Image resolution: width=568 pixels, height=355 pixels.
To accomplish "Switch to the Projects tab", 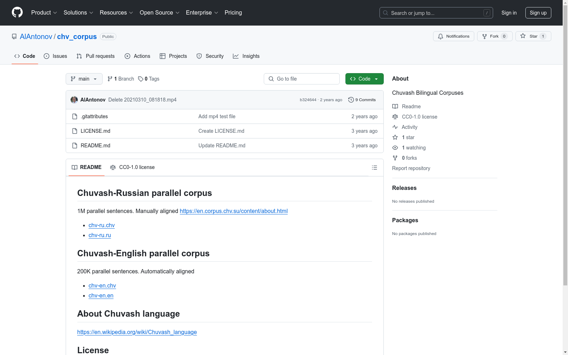I will (x=173, y=56).
